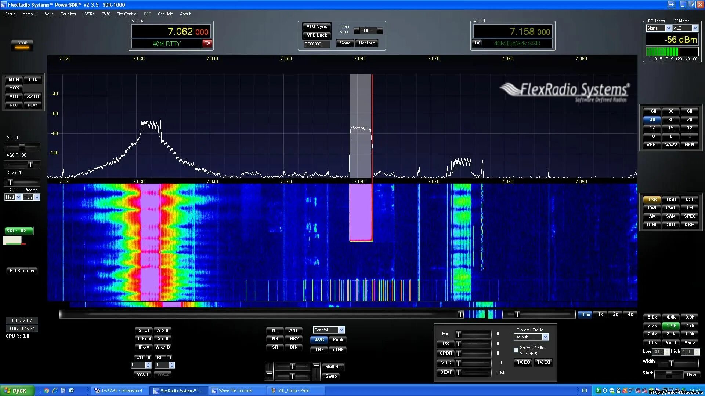Image resolution: width=705 pixels, height=396 pixels.
Task: Expand the AGC Med dropdown
Action: coord(18,197)
